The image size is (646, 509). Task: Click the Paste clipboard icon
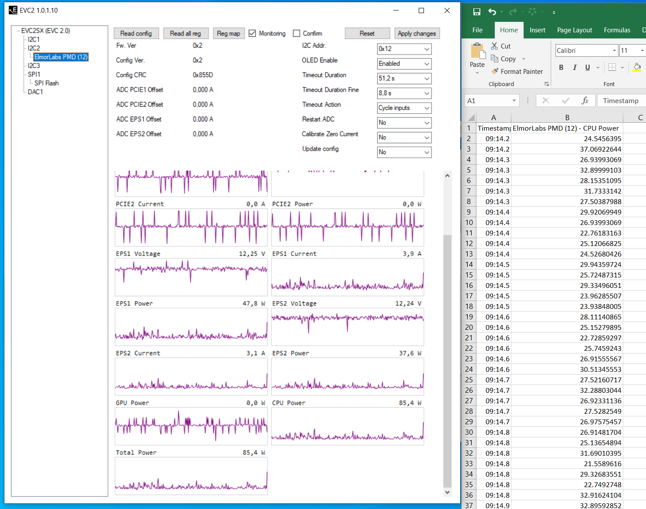coord(477,52)
